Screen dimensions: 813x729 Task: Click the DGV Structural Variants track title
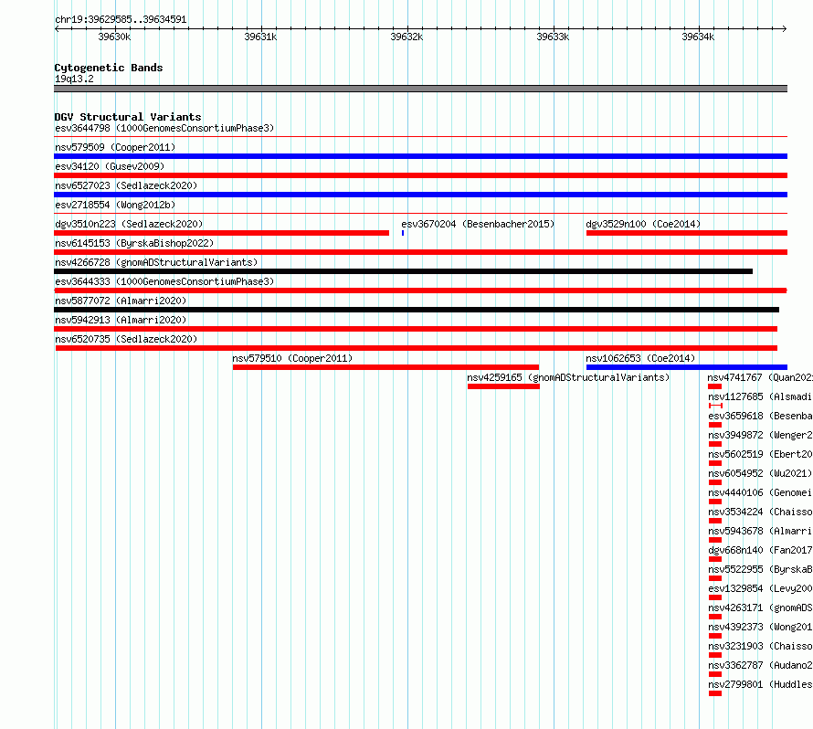pyautogui.click(x=128, y=117)
